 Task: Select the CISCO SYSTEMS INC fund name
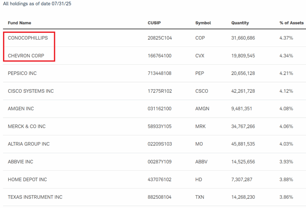(x=31, y=91)
